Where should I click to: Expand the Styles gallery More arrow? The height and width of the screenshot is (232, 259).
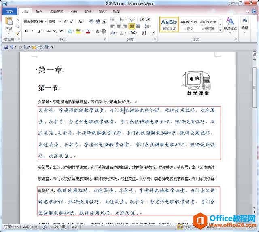220,30
